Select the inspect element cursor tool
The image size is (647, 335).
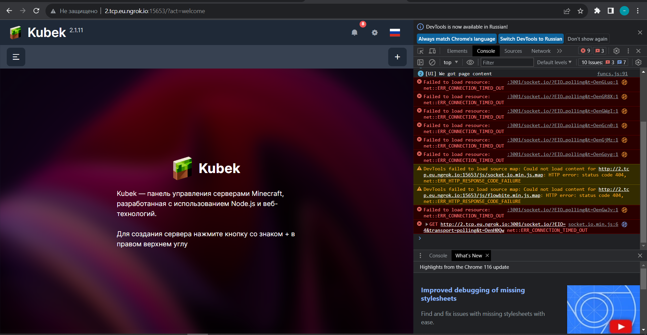pos(420,51)
